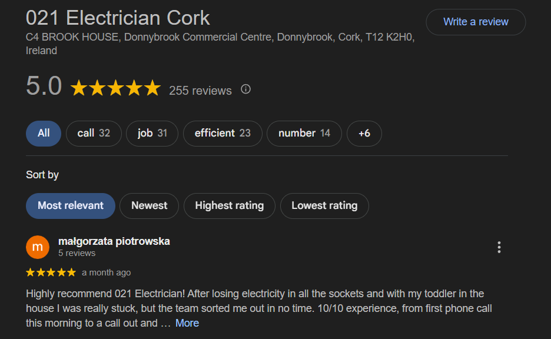Sort reviews by Highest rating
Viewport: 551px width, 339px height.
click(x=230, y=205)
